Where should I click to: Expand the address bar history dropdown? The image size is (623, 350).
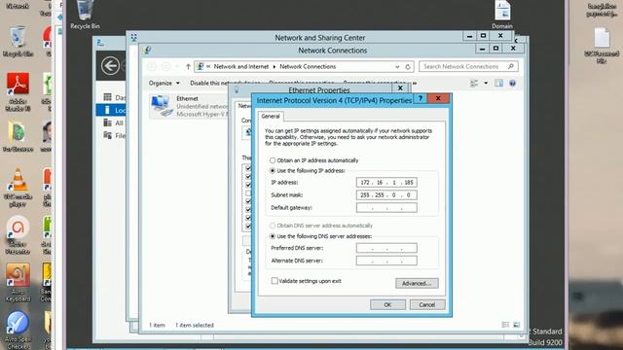397,67
